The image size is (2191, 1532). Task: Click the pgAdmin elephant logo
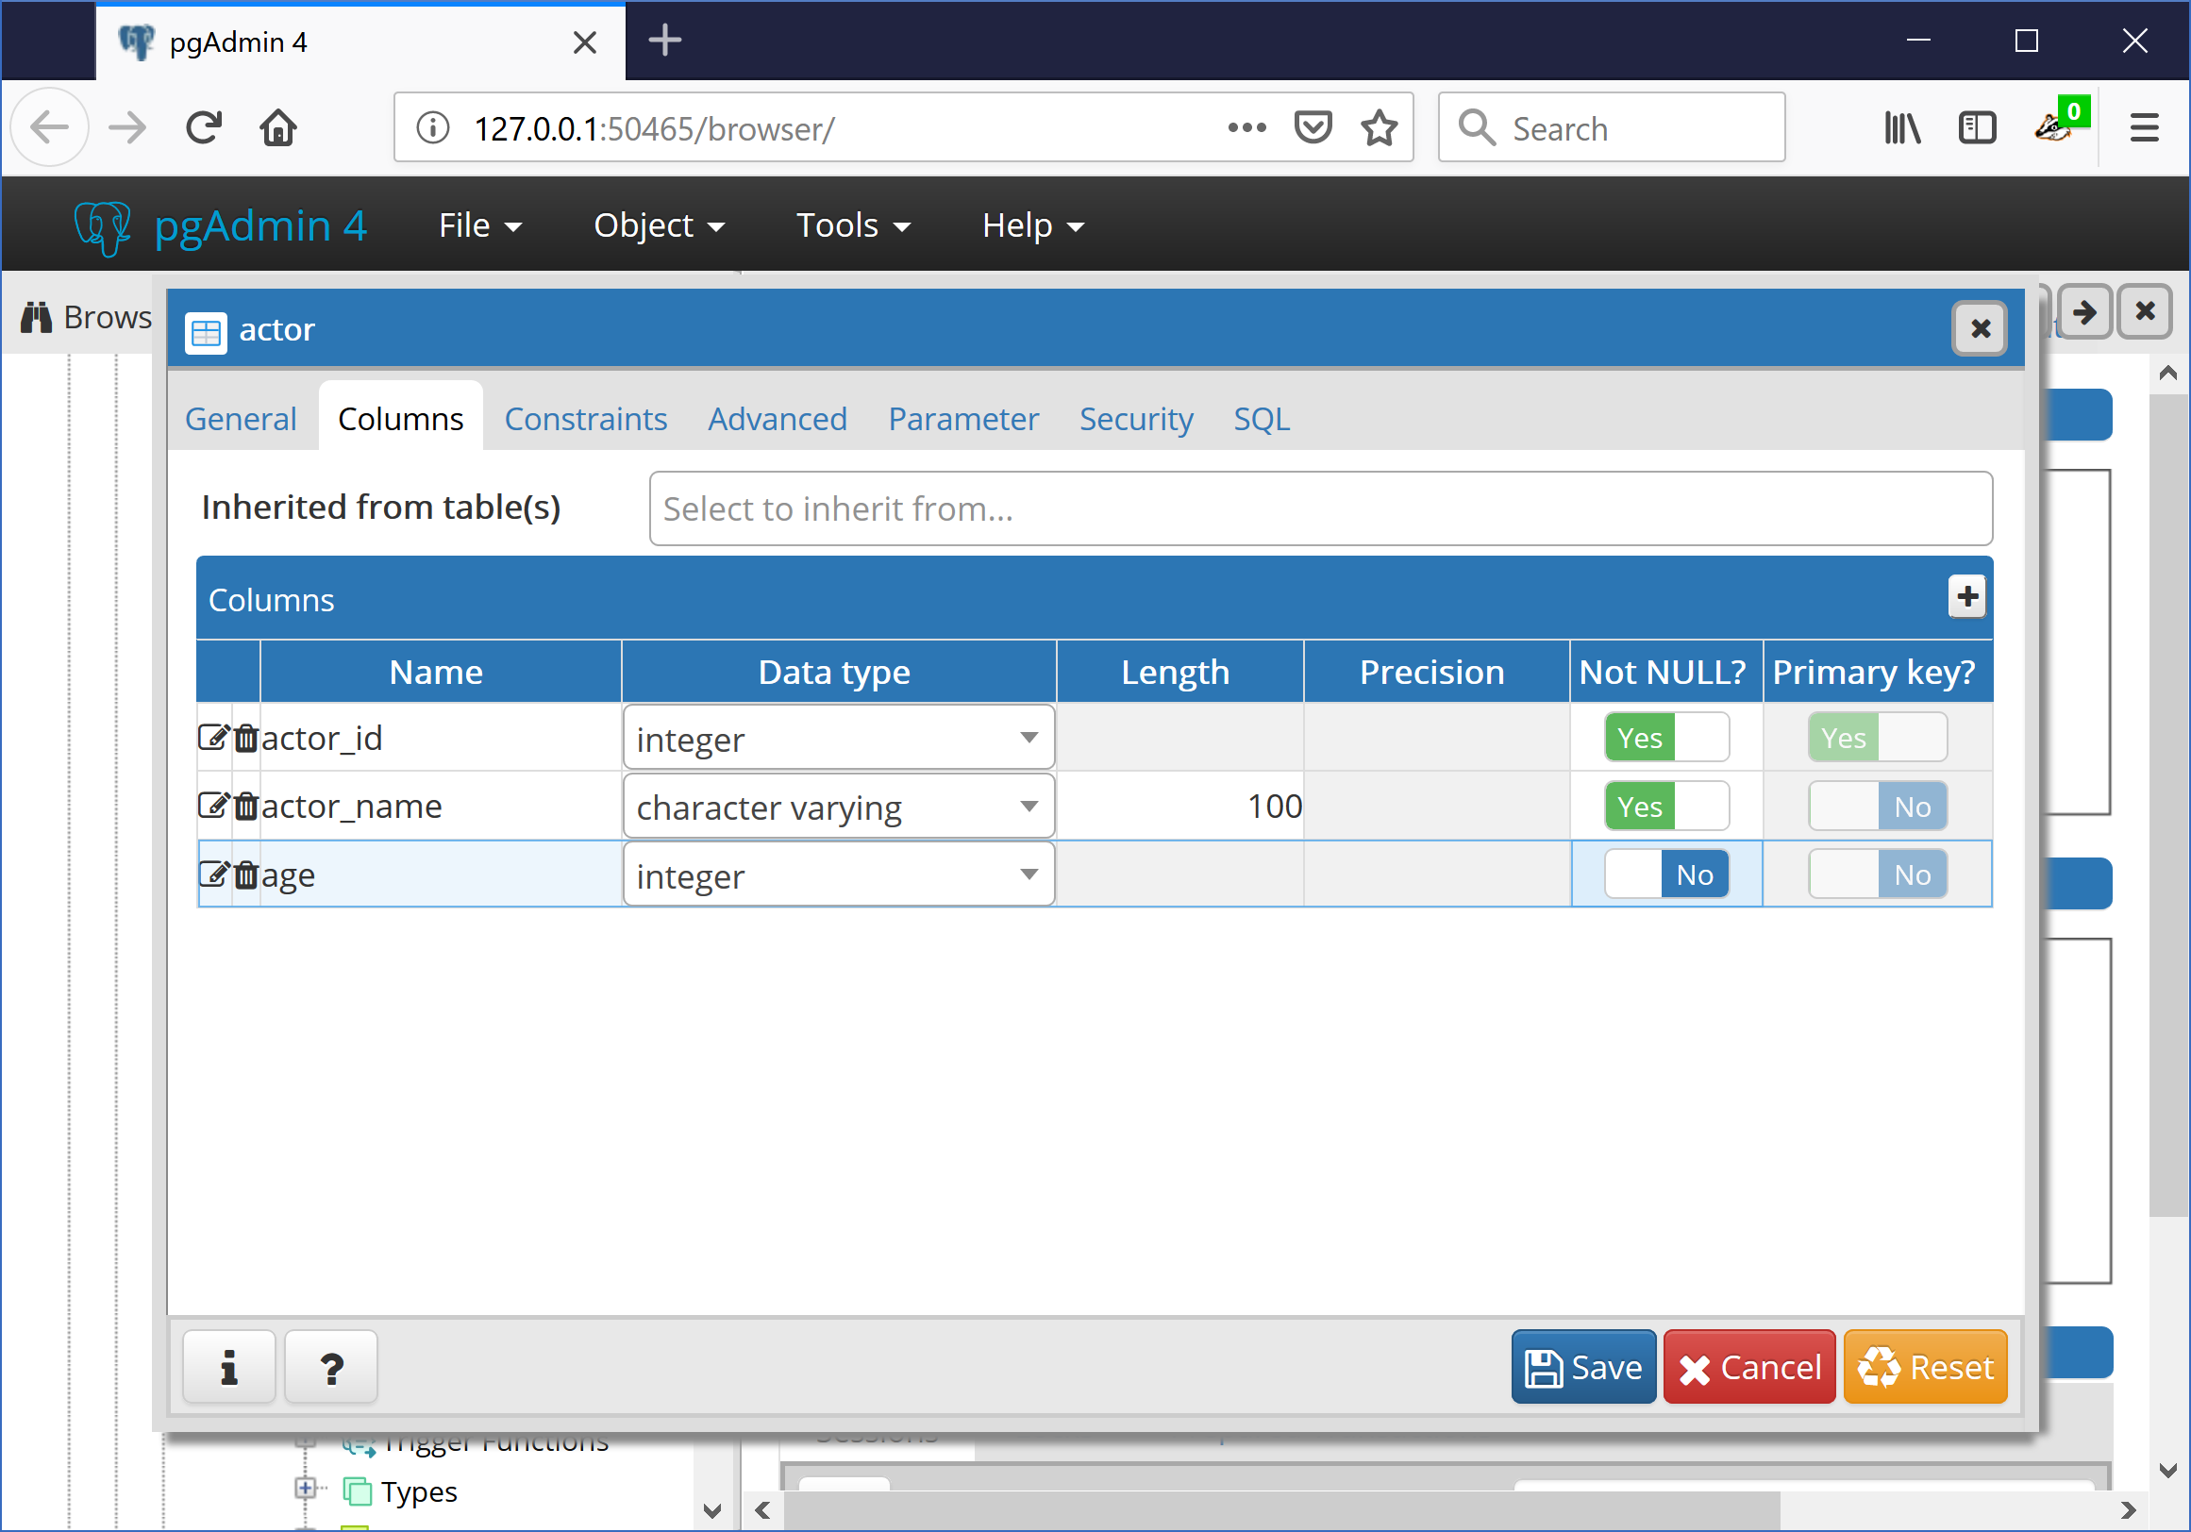click(103, 227)
